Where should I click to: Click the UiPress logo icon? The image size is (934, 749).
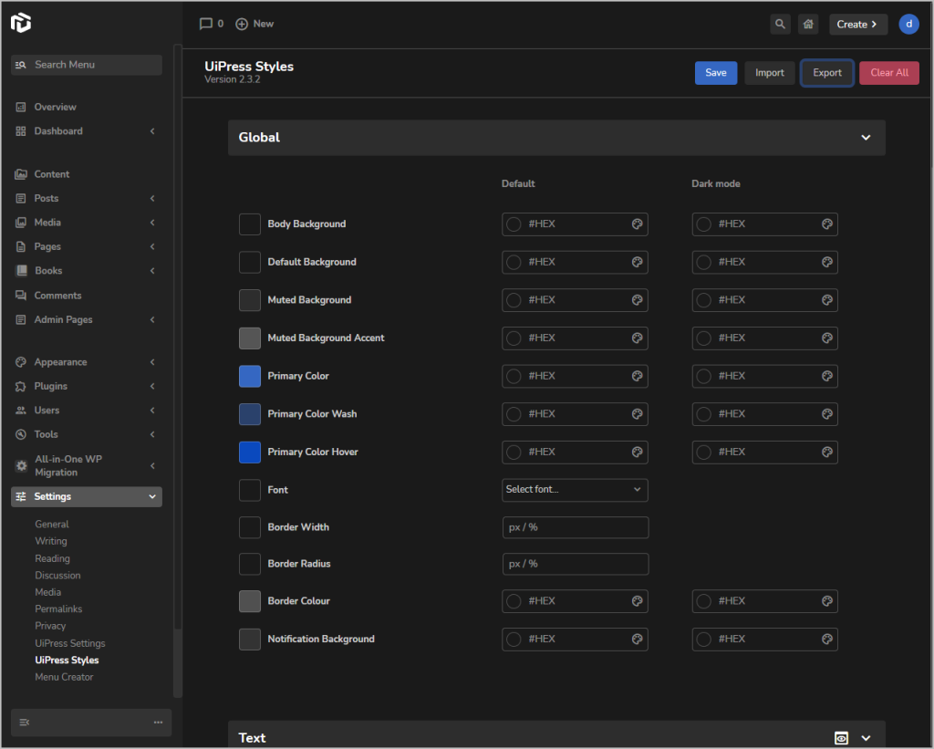(21, 23)
